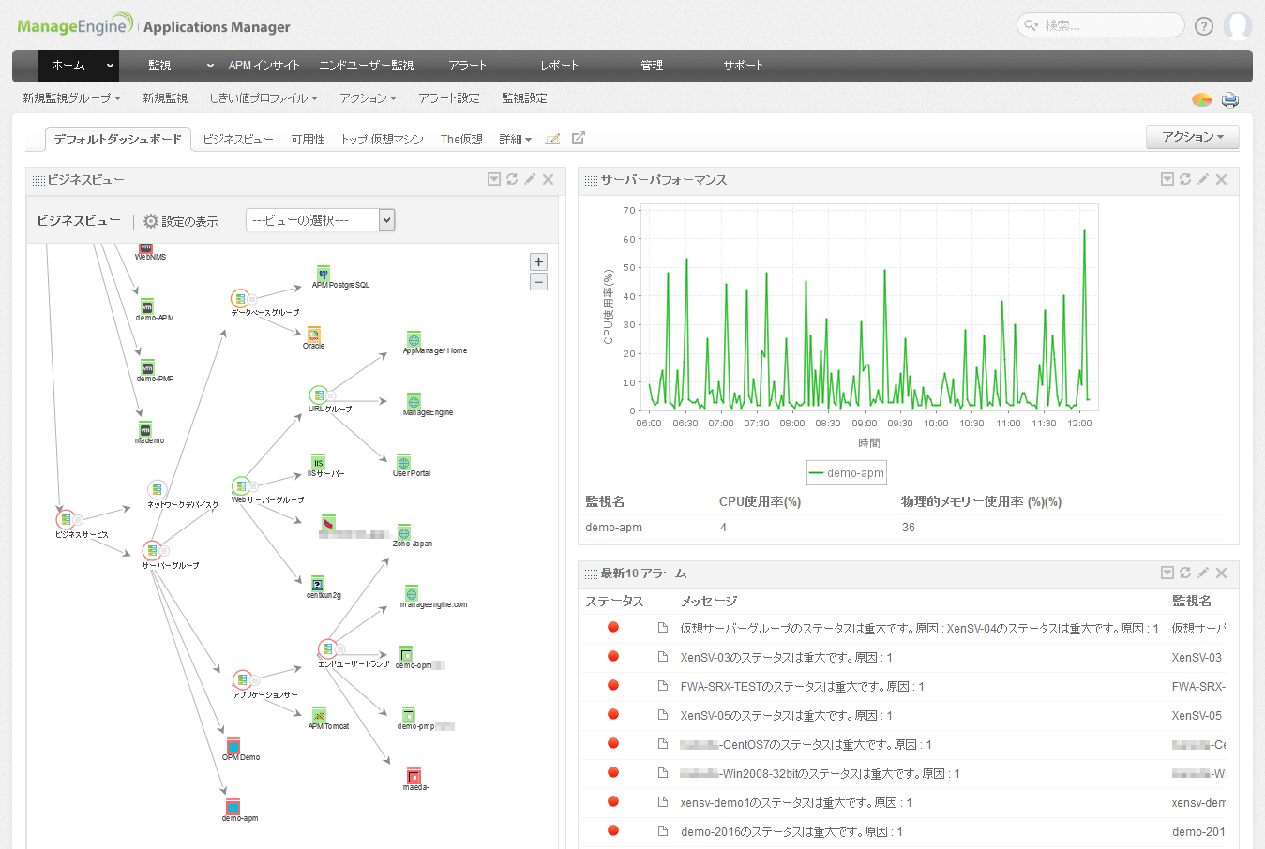Expand the 監視 menu arrow

pyautogui.click(x=210, y=66)
